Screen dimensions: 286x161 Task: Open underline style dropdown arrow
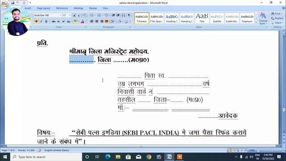(x=50, y=21)
